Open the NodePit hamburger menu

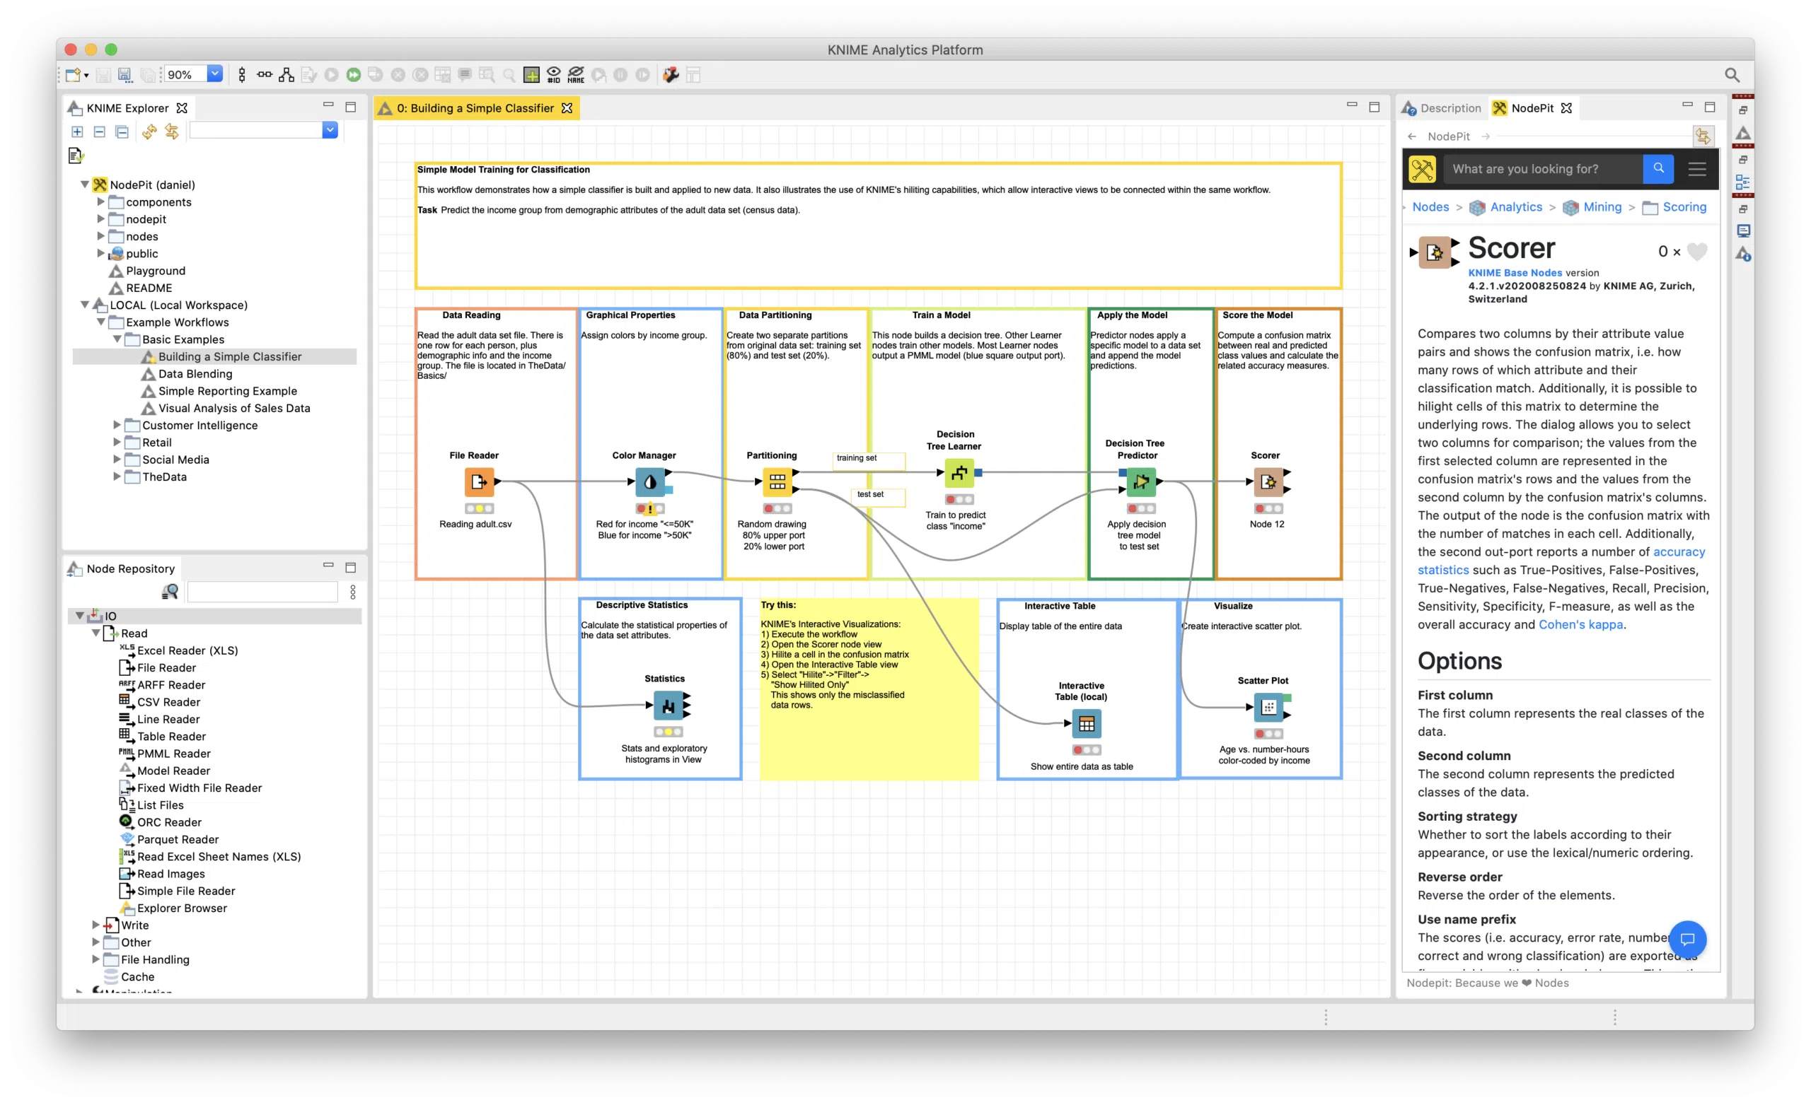(x=1697, y=169)
